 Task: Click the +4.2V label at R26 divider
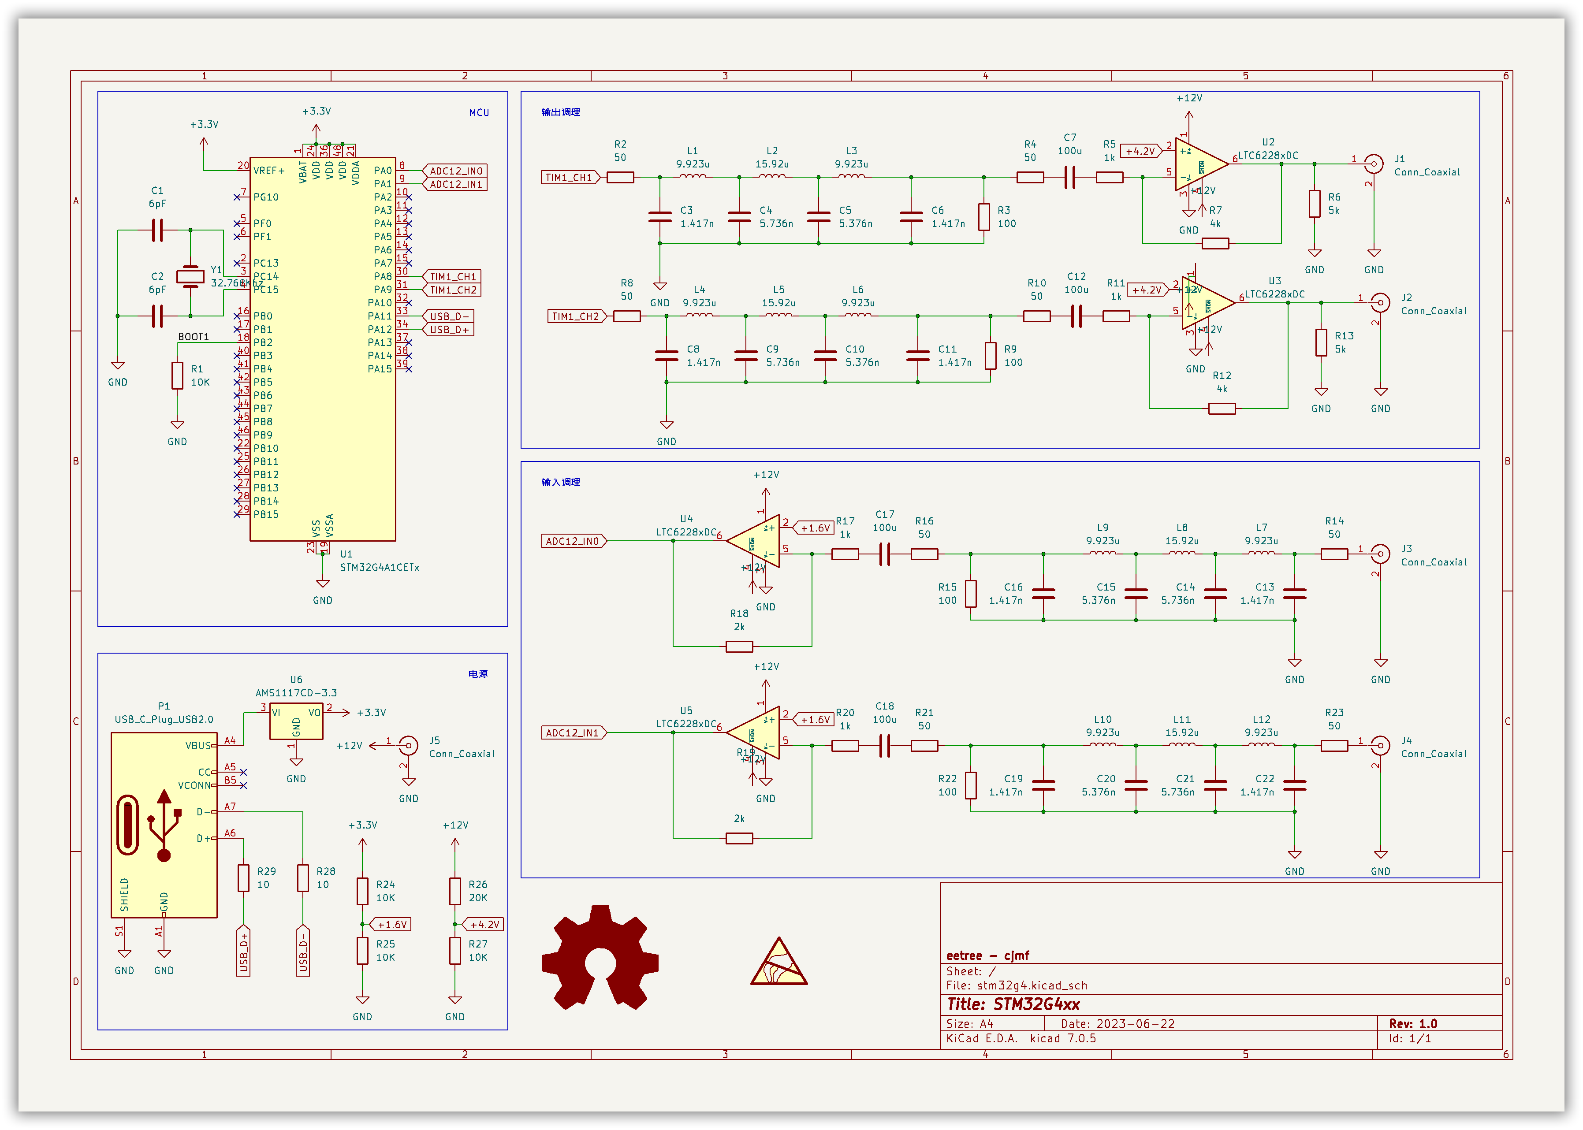coord(482,924)
